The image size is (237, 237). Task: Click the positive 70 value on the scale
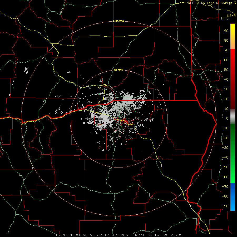(226, 50)
